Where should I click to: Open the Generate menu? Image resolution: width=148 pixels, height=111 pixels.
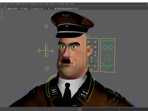coord(62,4)
